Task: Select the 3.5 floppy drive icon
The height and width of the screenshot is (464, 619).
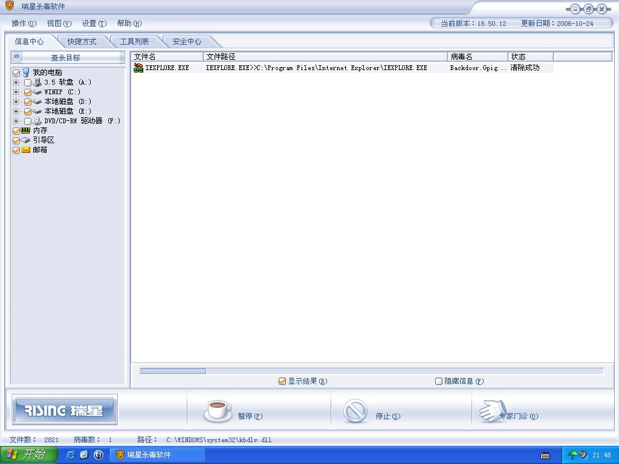Action: pos(37,82)
